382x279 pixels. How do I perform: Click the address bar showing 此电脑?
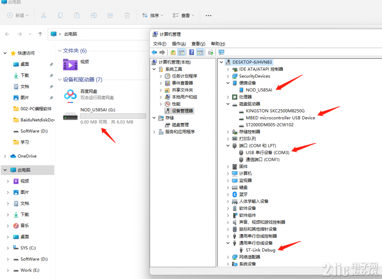click(99, 34)
